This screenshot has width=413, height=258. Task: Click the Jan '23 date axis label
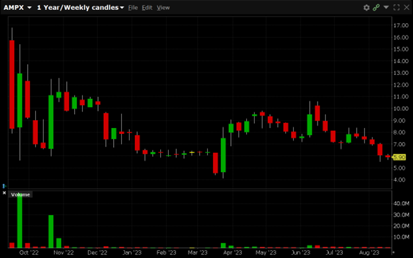(132, 253)
